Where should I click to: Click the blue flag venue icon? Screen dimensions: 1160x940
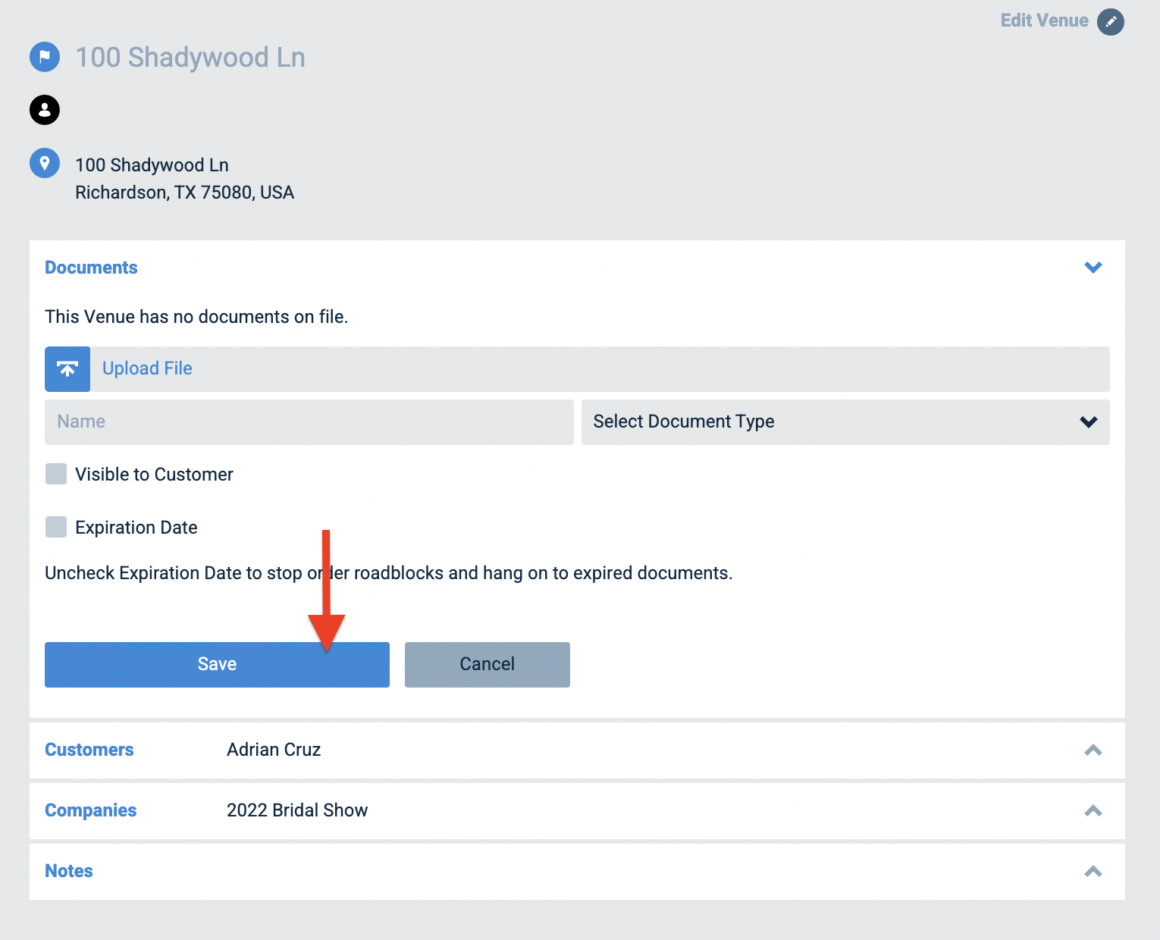click(x=45, y=57)
